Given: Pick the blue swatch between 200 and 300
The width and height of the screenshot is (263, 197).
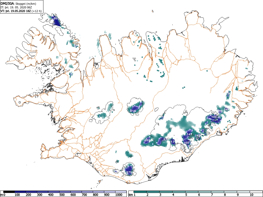Looking at the screenshot, I should point(31,192).
